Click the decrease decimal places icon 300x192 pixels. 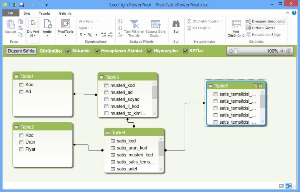tap(110, 35)
